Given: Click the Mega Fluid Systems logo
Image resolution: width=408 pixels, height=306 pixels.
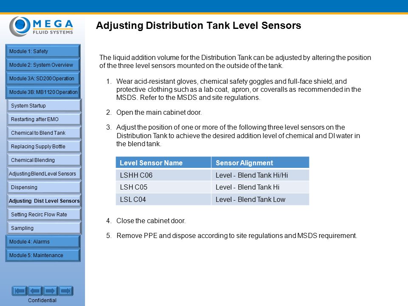Looking at the screenshot, I should [x=41, y=26].
